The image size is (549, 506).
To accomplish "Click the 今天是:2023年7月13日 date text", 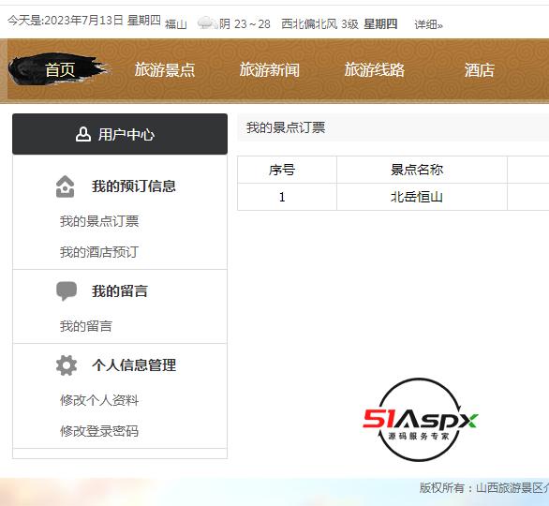I will 66,21.
